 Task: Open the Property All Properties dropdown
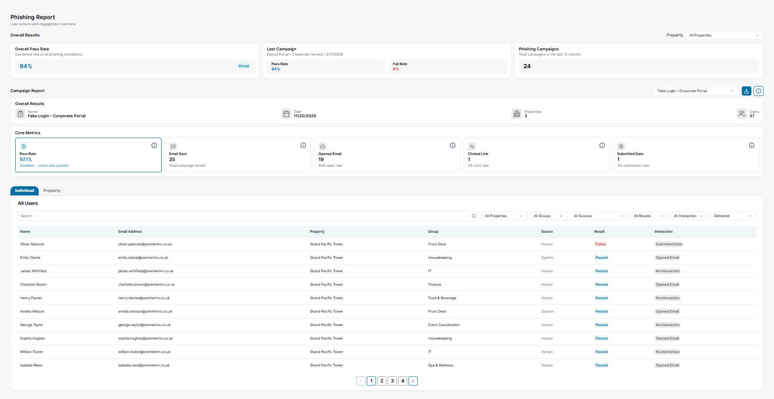724,35
